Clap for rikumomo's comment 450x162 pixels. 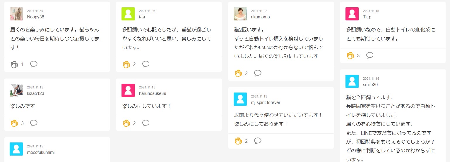coord(238,73)
